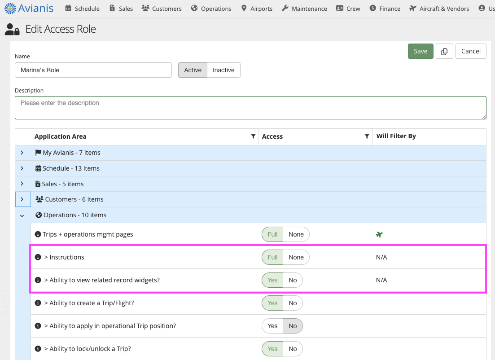Click into the Description text area

point(250,108)
